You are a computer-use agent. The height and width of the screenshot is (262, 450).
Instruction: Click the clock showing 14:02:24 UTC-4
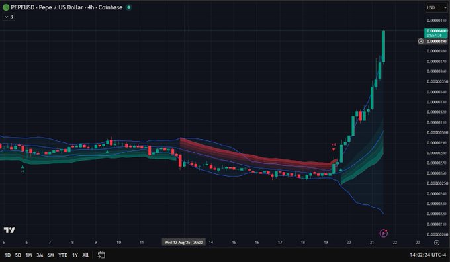tap(427, 255)
